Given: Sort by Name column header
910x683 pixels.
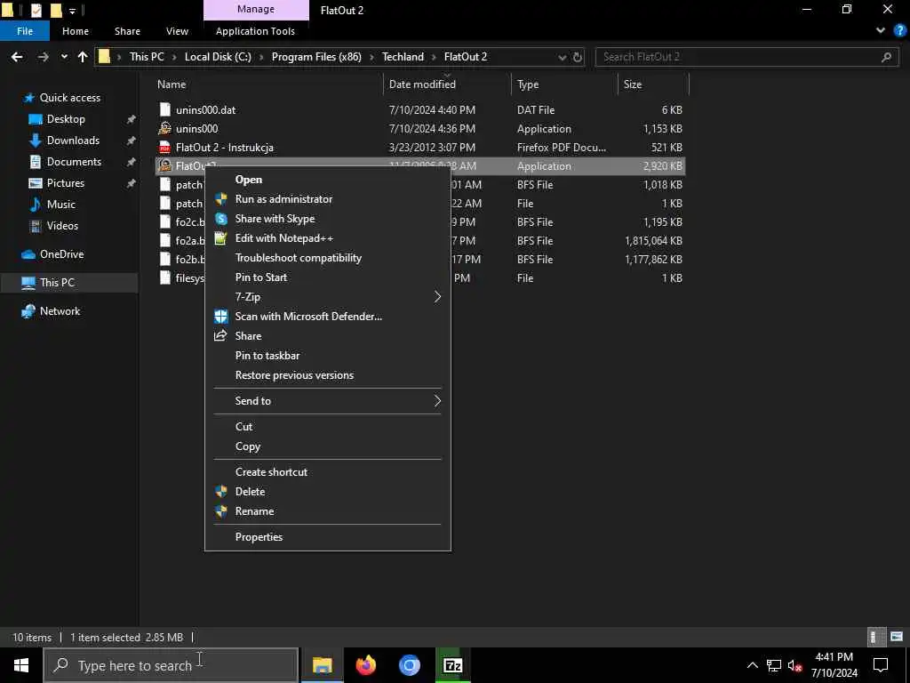Looking at the screenshot, I should 268,84.
